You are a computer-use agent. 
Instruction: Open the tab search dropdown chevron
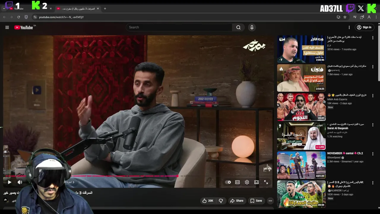click(4, 9)
